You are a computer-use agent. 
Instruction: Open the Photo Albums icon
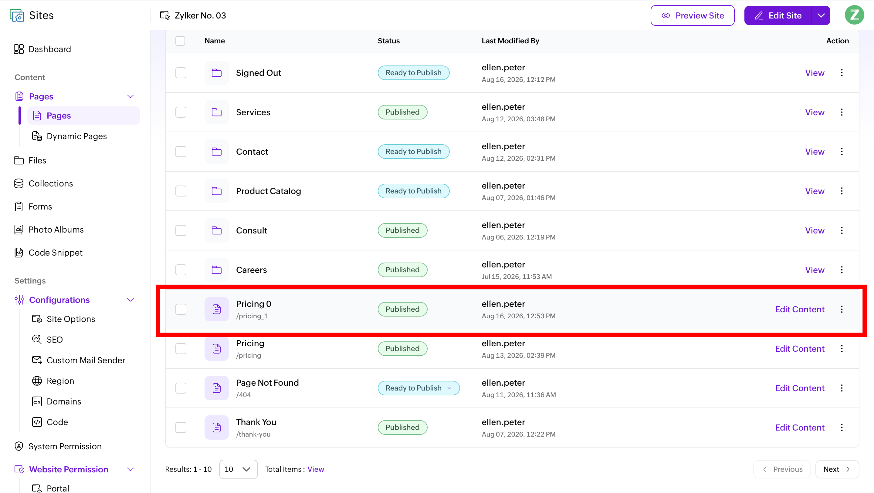(19, 230)
